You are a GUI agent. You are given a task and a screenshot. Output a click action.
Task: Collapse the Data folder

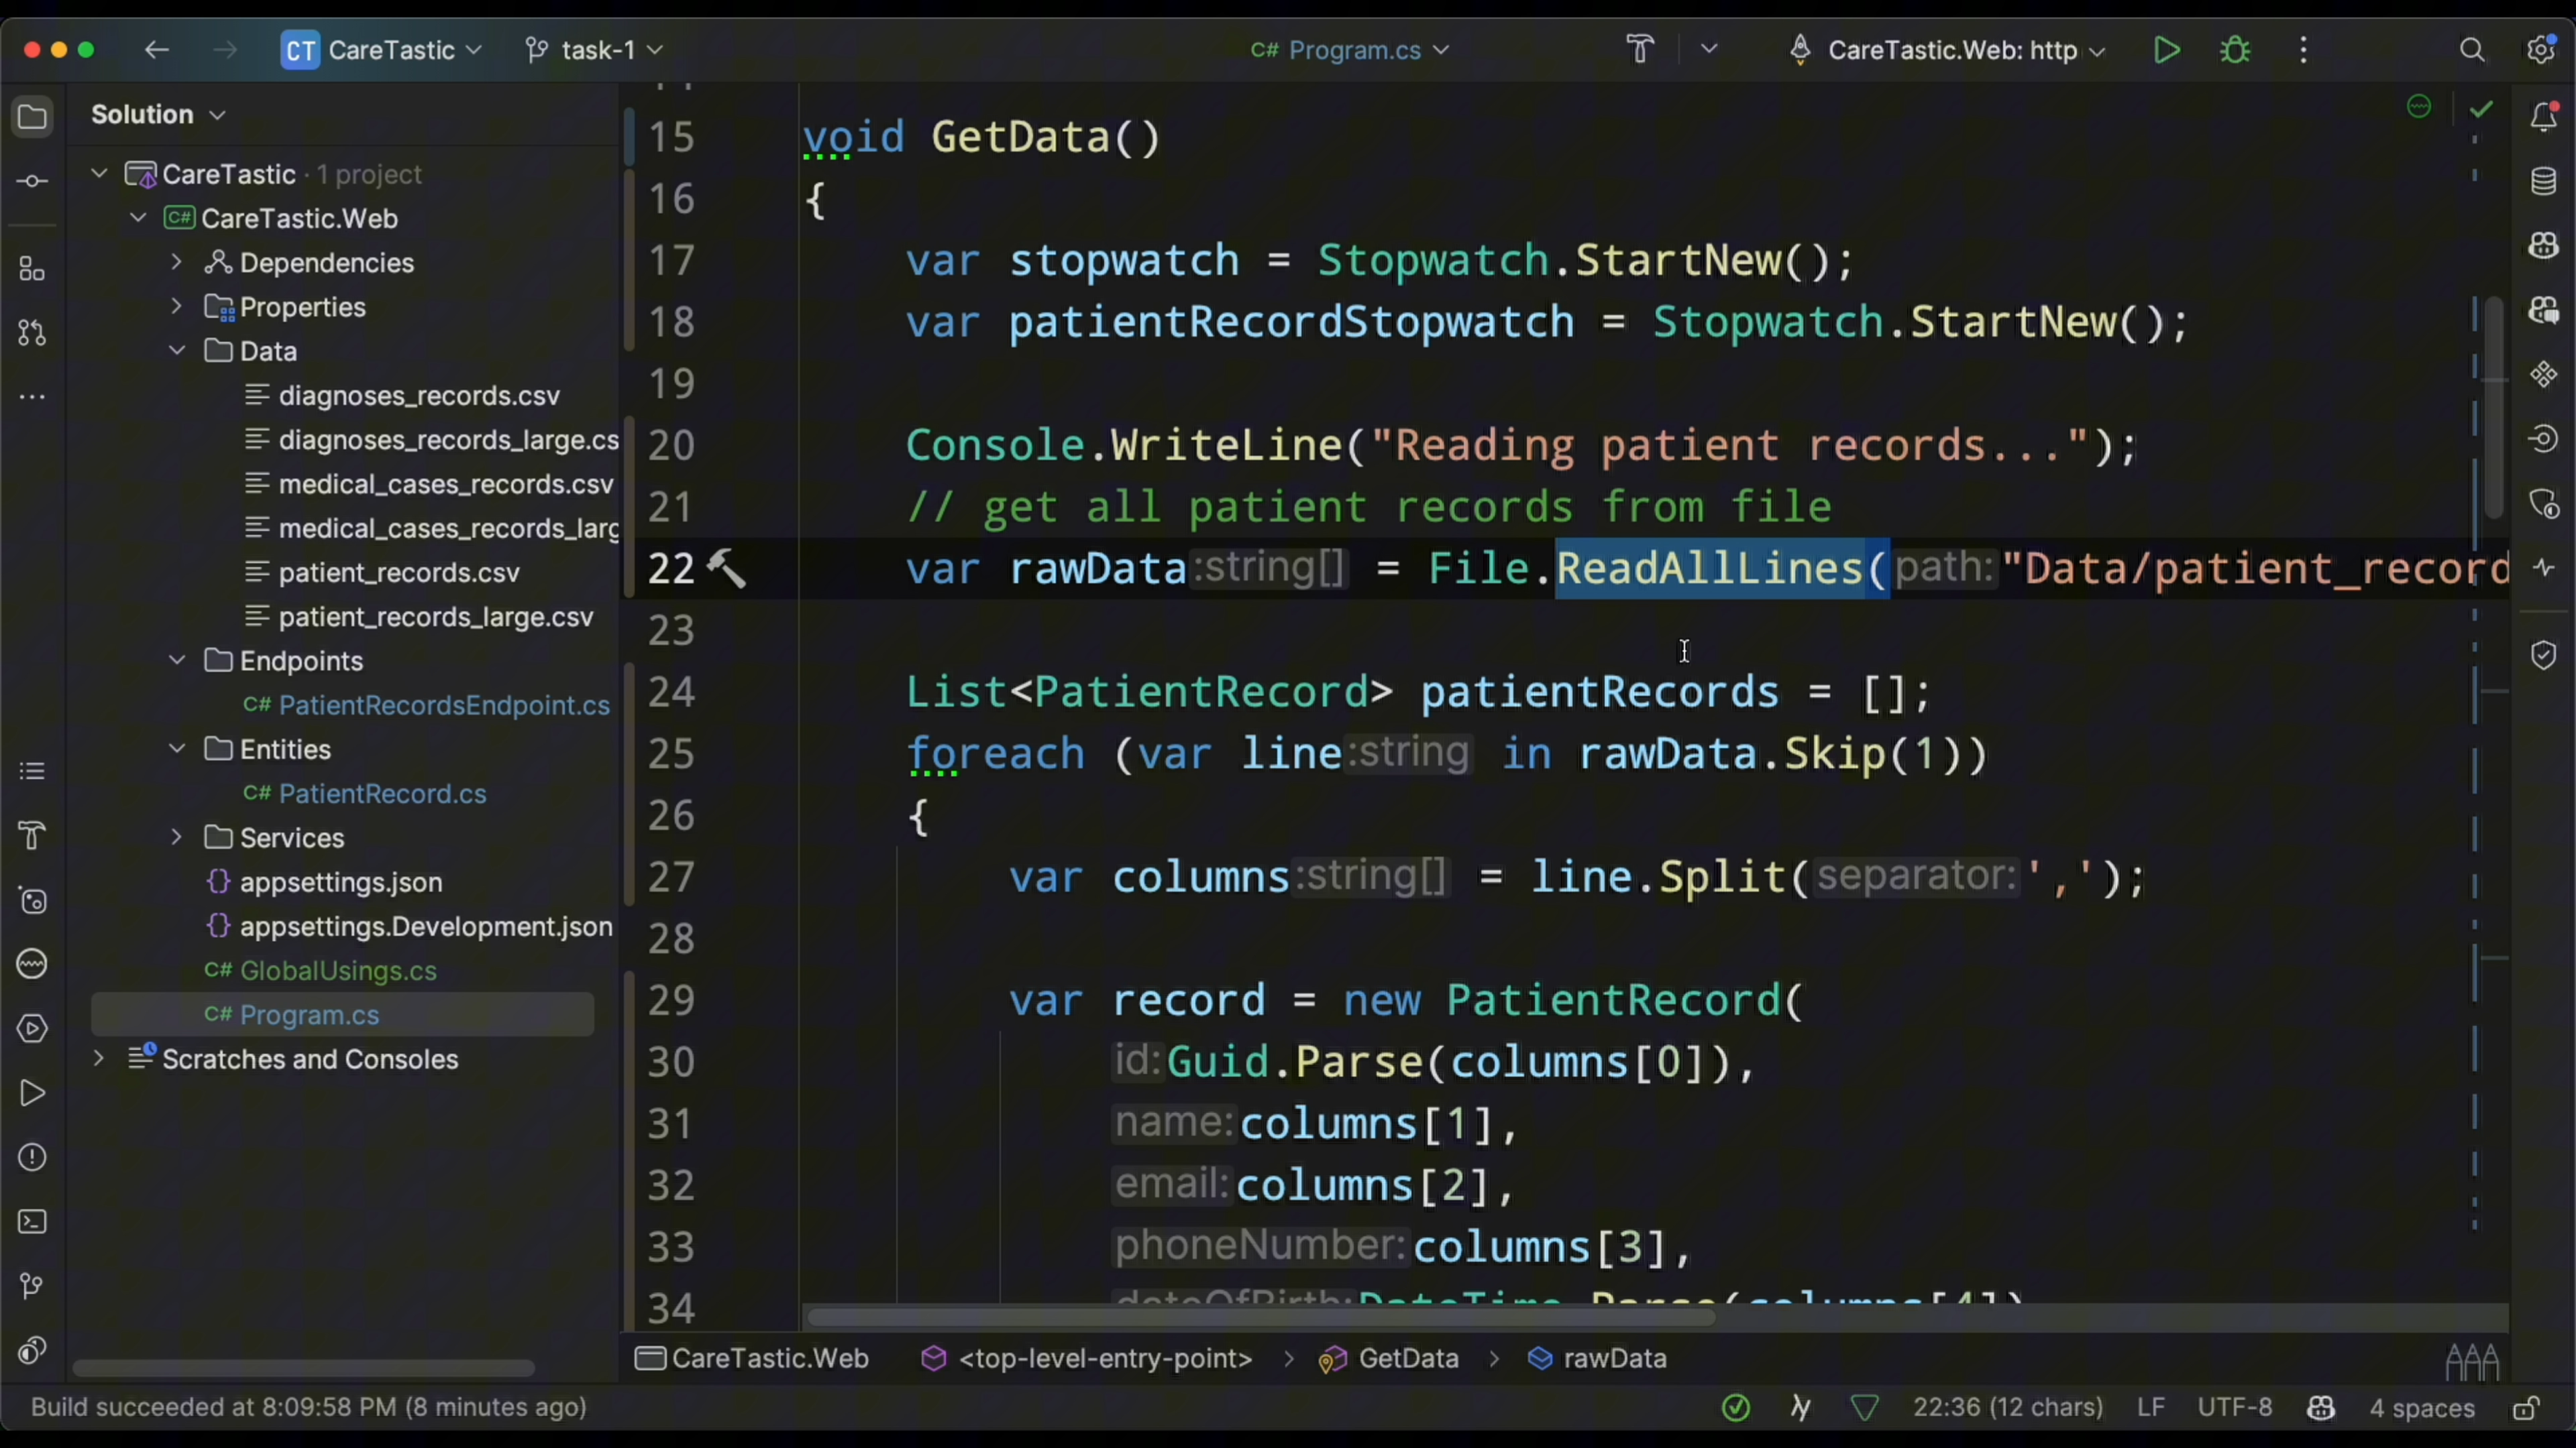click(x=177, y=351)
